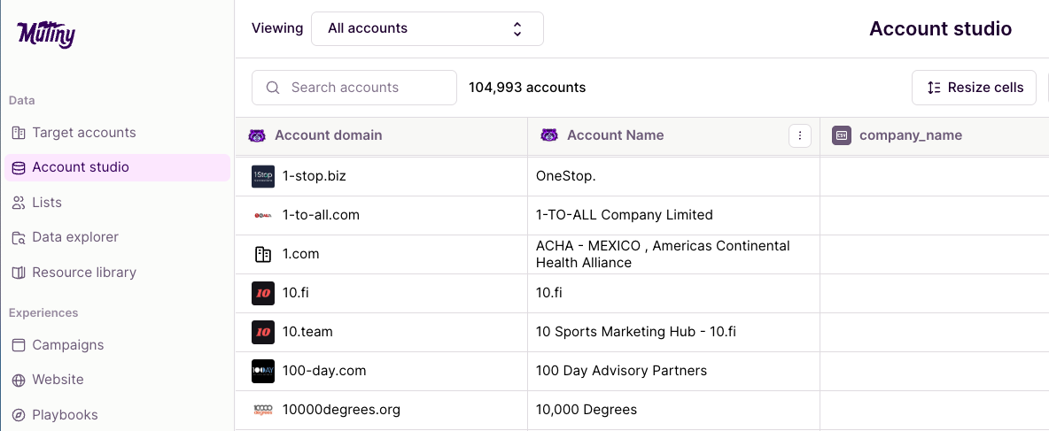1049x431 pixels.
Task: Click the 10000degrees.org logo icon
Action: click(263, 410)
